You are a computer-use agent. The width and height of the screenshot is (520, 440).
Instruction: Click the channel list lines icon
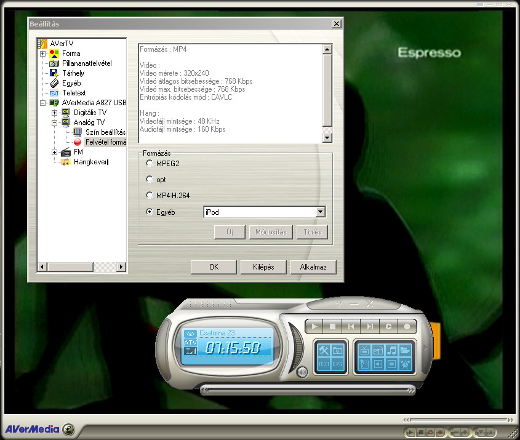click(391, 364)
